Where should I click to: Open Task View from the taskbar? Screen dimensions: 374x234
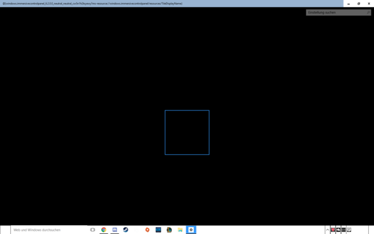click(93, 230)
